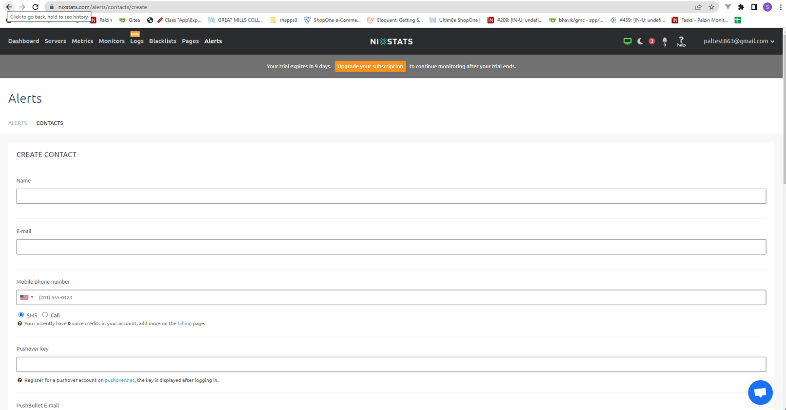Open the Chrome profile avatar
786x410 pixels.
[x=767, y=7]
